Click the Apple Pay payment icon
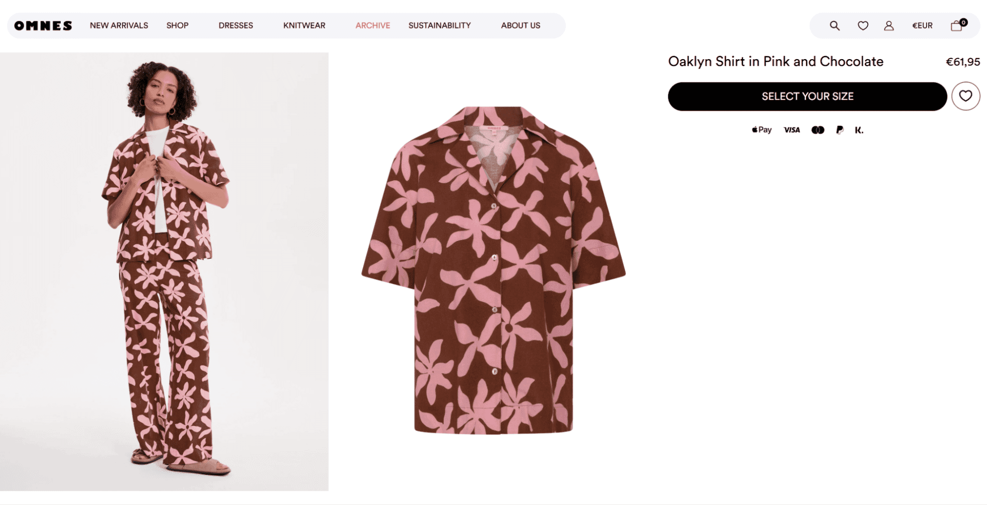The image size is (987, 505). tap(762, 130)
